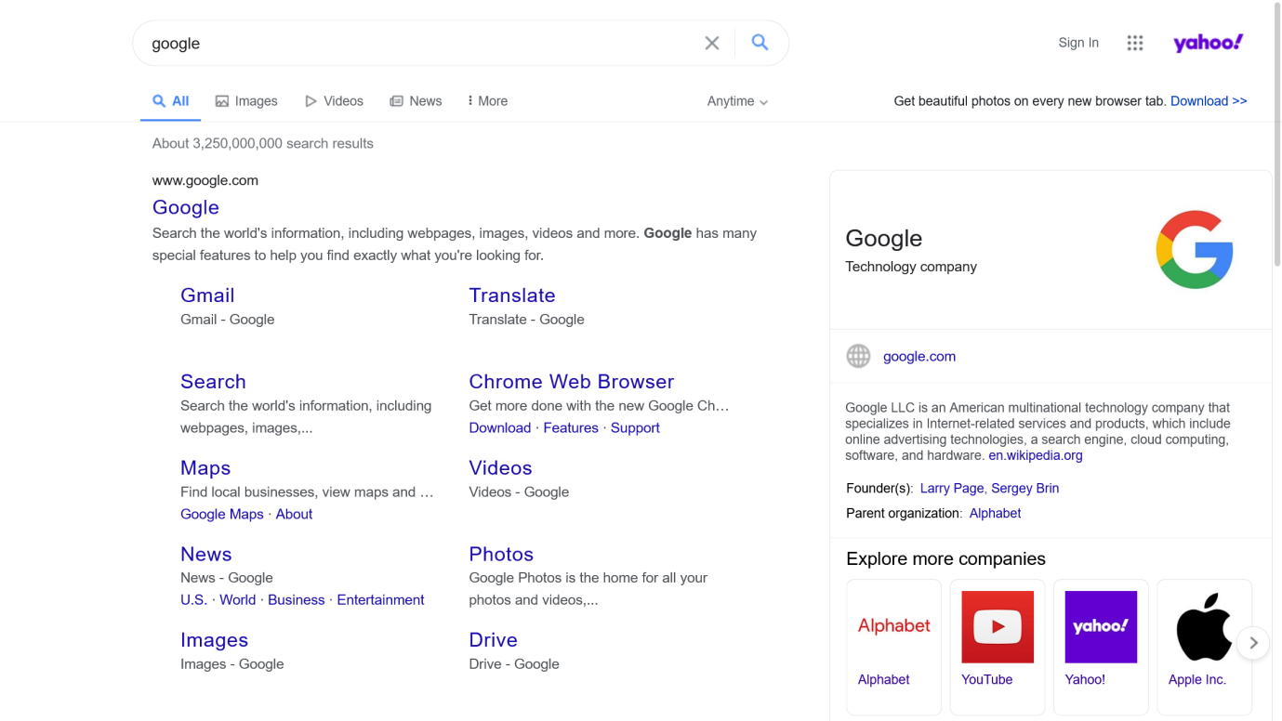Screen dimensions: 1282x721
Task: Open the Maps sitelink heading
Action: (x=205, y=468)
